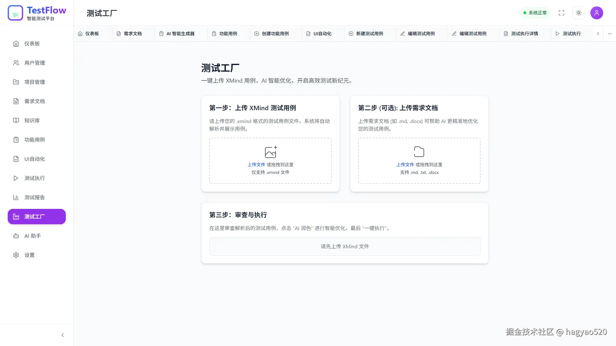Open the 编辑测试用例 tab
The image size is (616, 346).
421,33
